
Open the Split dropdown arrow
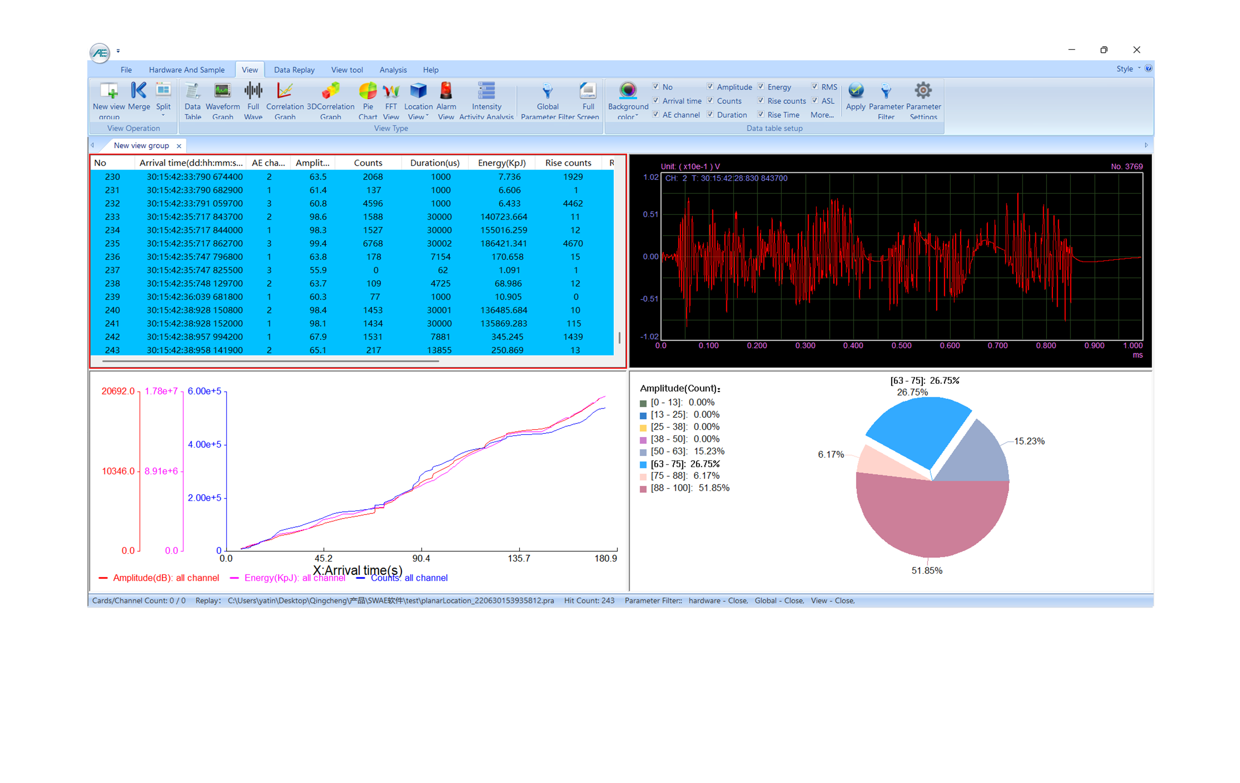click(163, 115)
